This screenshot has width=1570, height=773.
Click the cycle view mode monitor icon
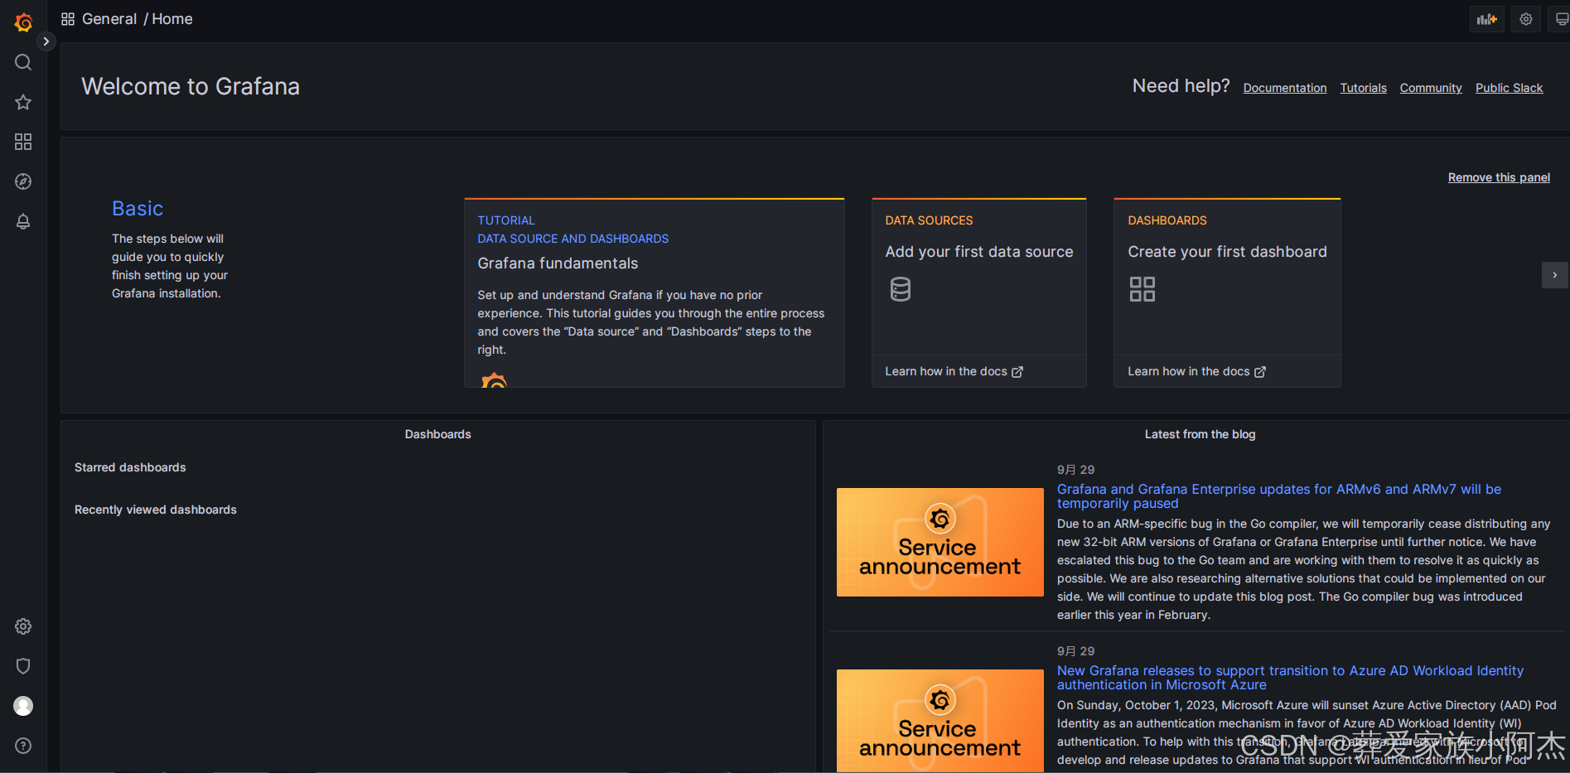pyautogui.click(x=1561, y=19)
